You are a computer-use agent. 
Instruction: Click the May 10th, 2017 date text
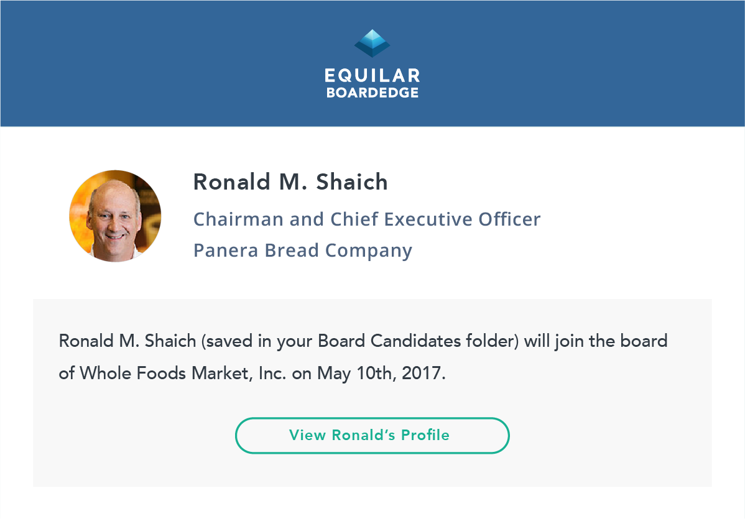381,374
